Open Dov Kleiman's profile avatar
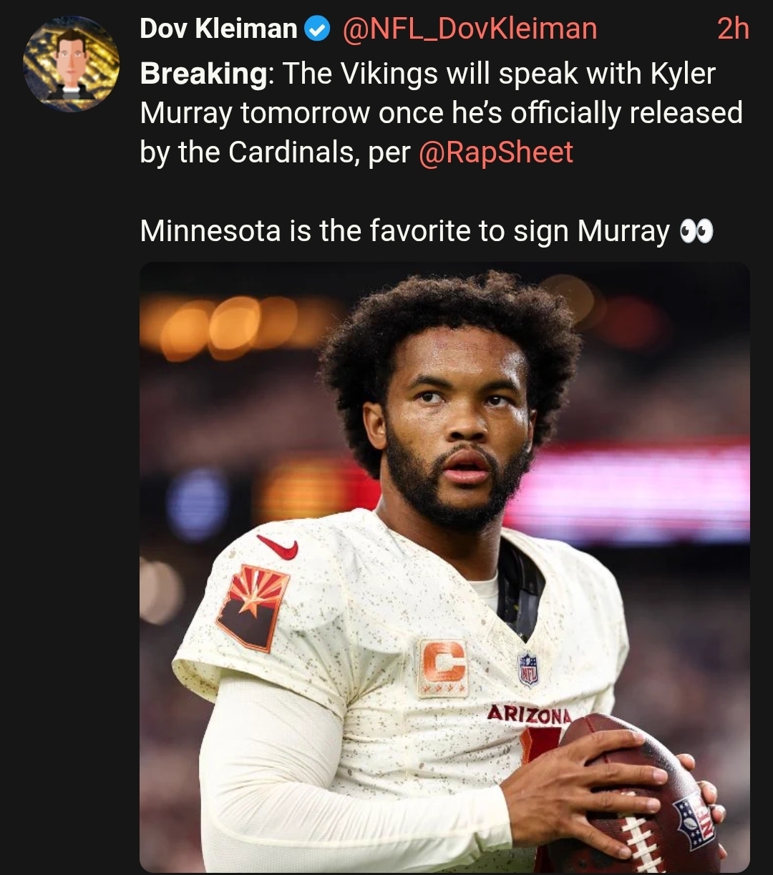 pyautogui.click(x=72, y=64)
